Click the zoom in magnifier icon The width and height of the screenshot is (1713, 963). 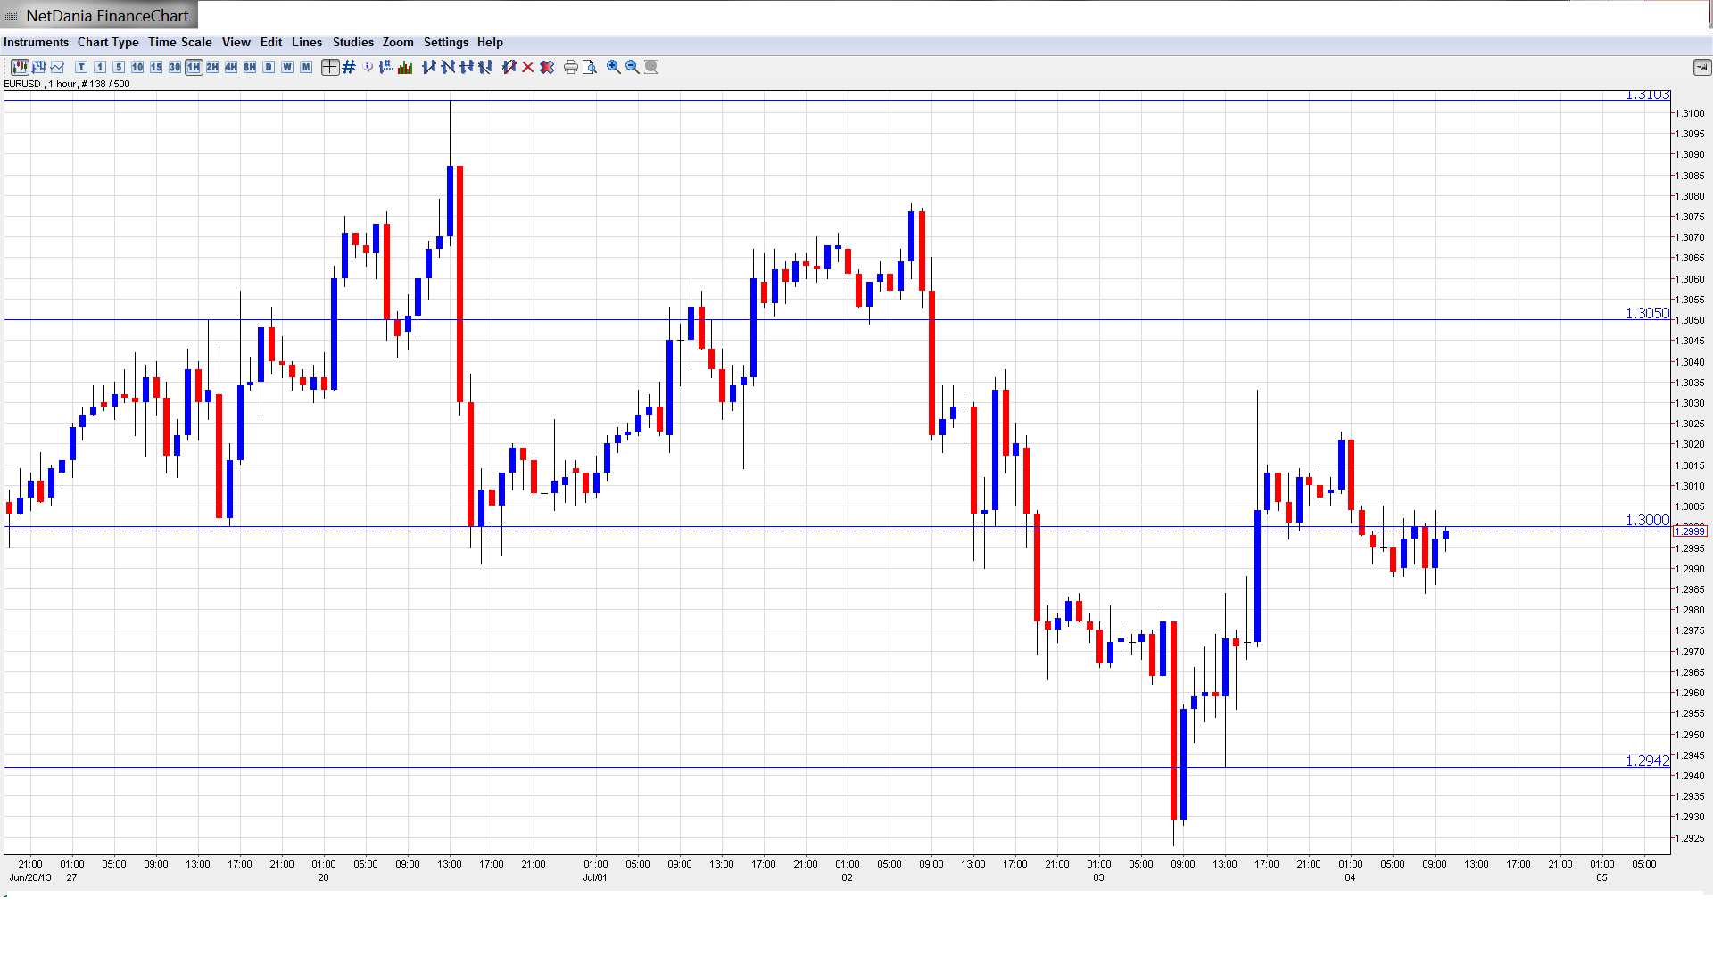(x=614, y=67)
